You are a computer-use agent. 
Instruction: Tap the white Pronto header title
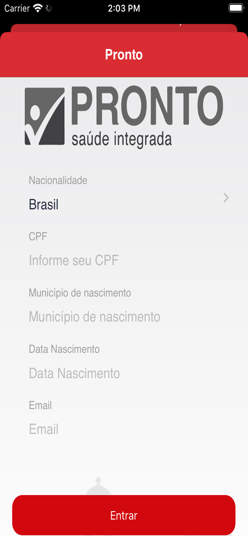(124, 55)
